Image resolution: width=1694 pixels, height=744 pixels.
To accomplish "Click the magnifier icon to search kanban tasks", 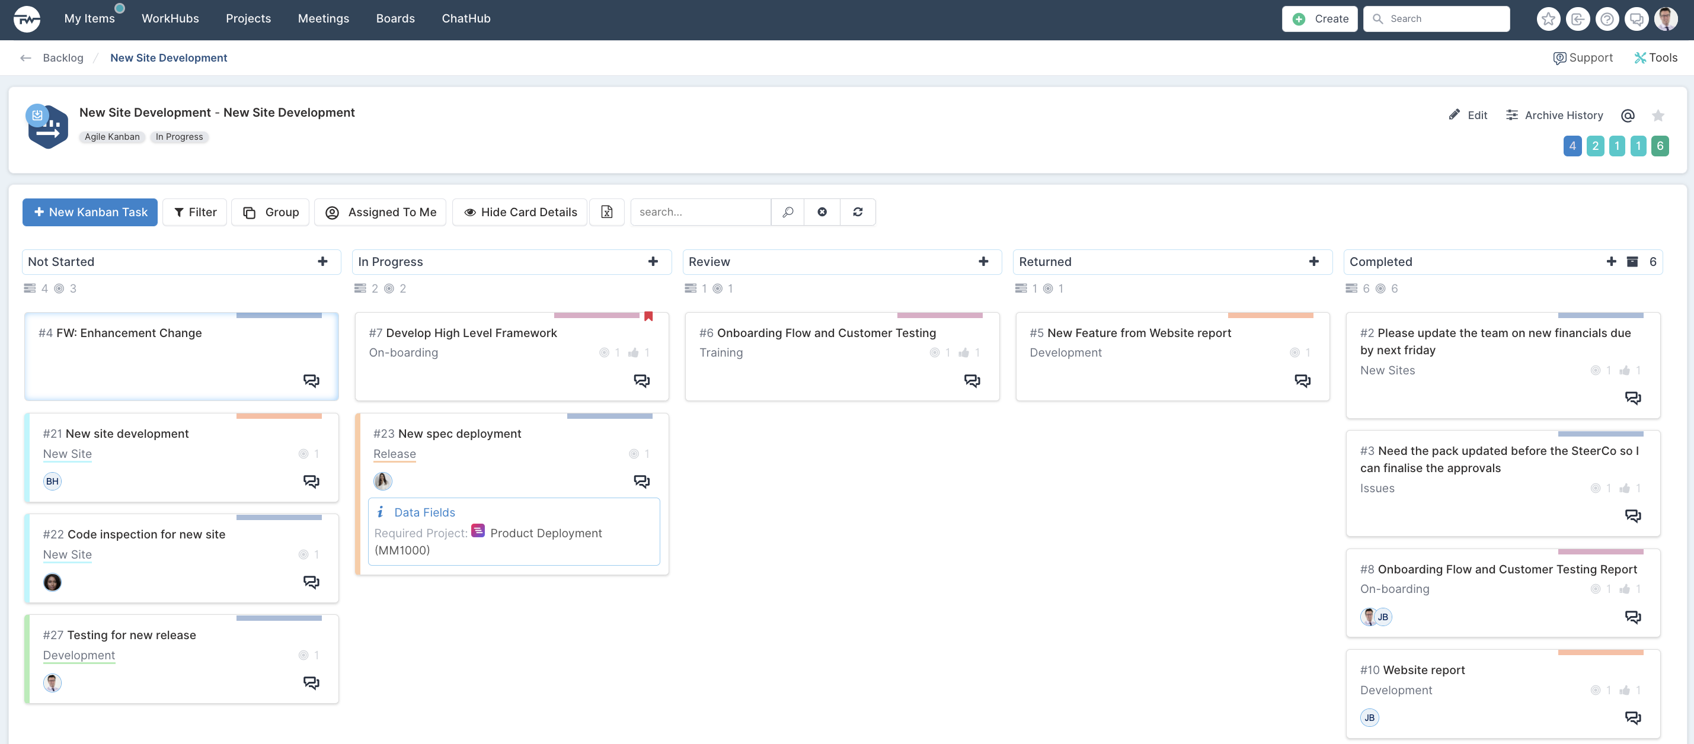I will point(788,212).
